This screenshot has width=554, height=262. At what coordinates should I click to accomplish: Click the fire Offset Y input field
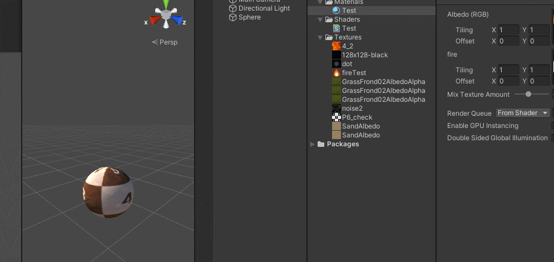coord(539,81)
